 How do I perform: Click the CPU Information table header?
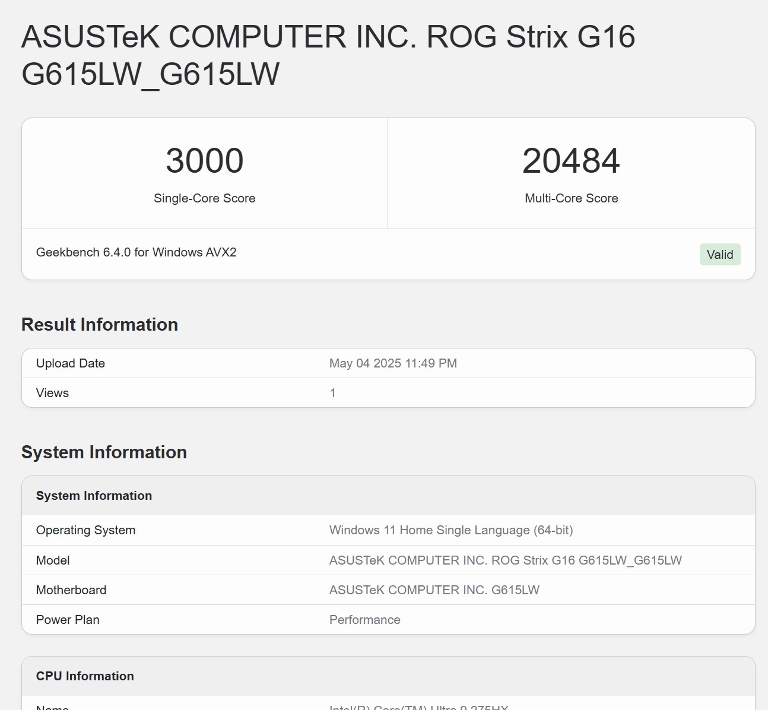click(x=85, y=676)
